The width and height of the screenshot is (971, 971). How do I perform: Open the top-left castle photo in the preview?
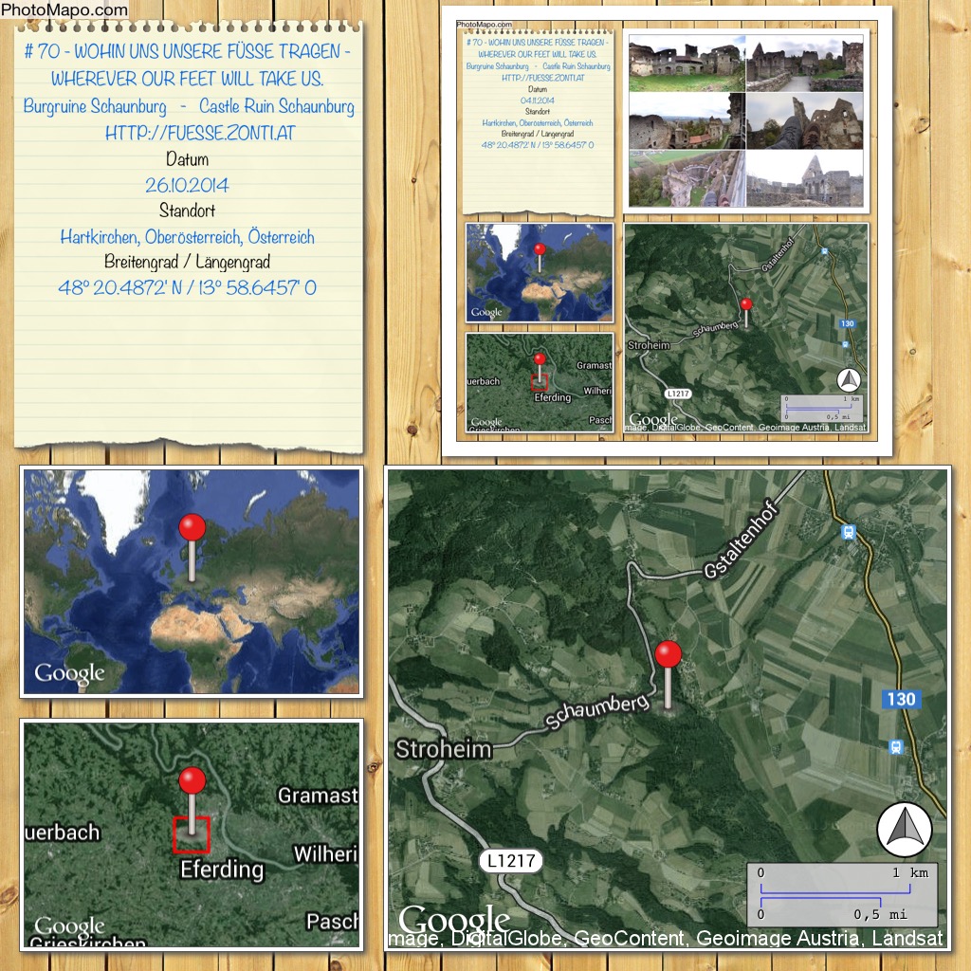coord(687,64)
